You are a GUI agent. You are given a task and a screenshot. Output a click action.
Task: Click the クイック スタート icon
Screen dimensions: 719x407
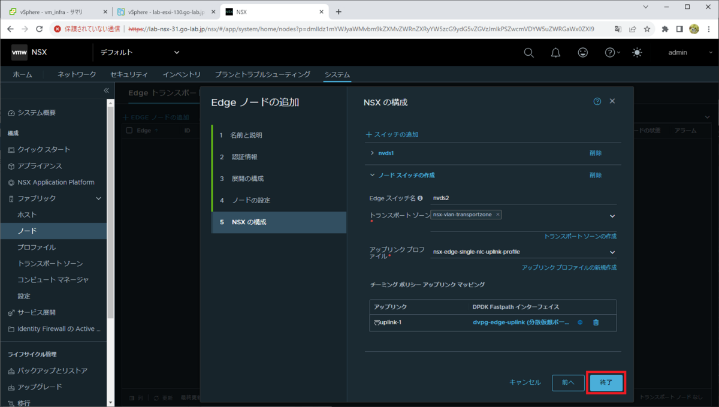[x=11, y=150]
